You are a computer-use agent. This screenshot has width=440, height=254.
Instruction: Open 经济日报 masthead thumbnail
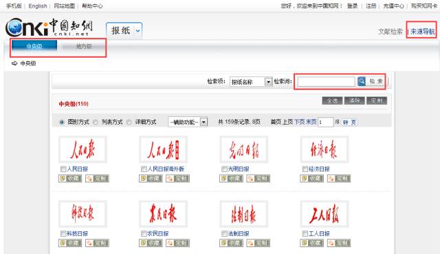[x=324, y=149]
